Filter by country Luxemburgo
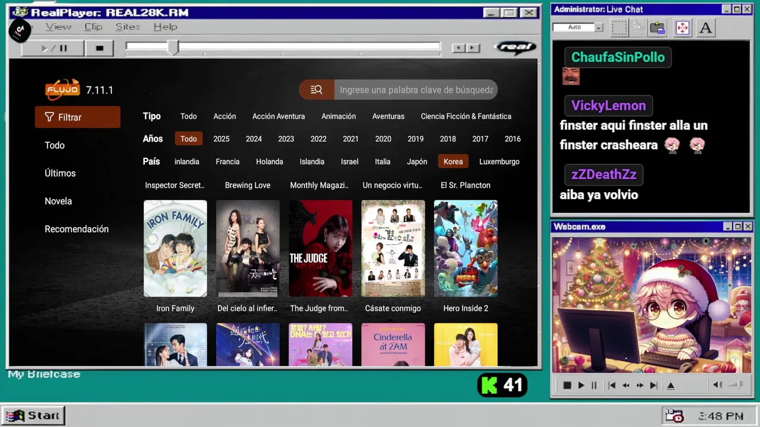This screenshot has width=760, height=427. [499, 161]
